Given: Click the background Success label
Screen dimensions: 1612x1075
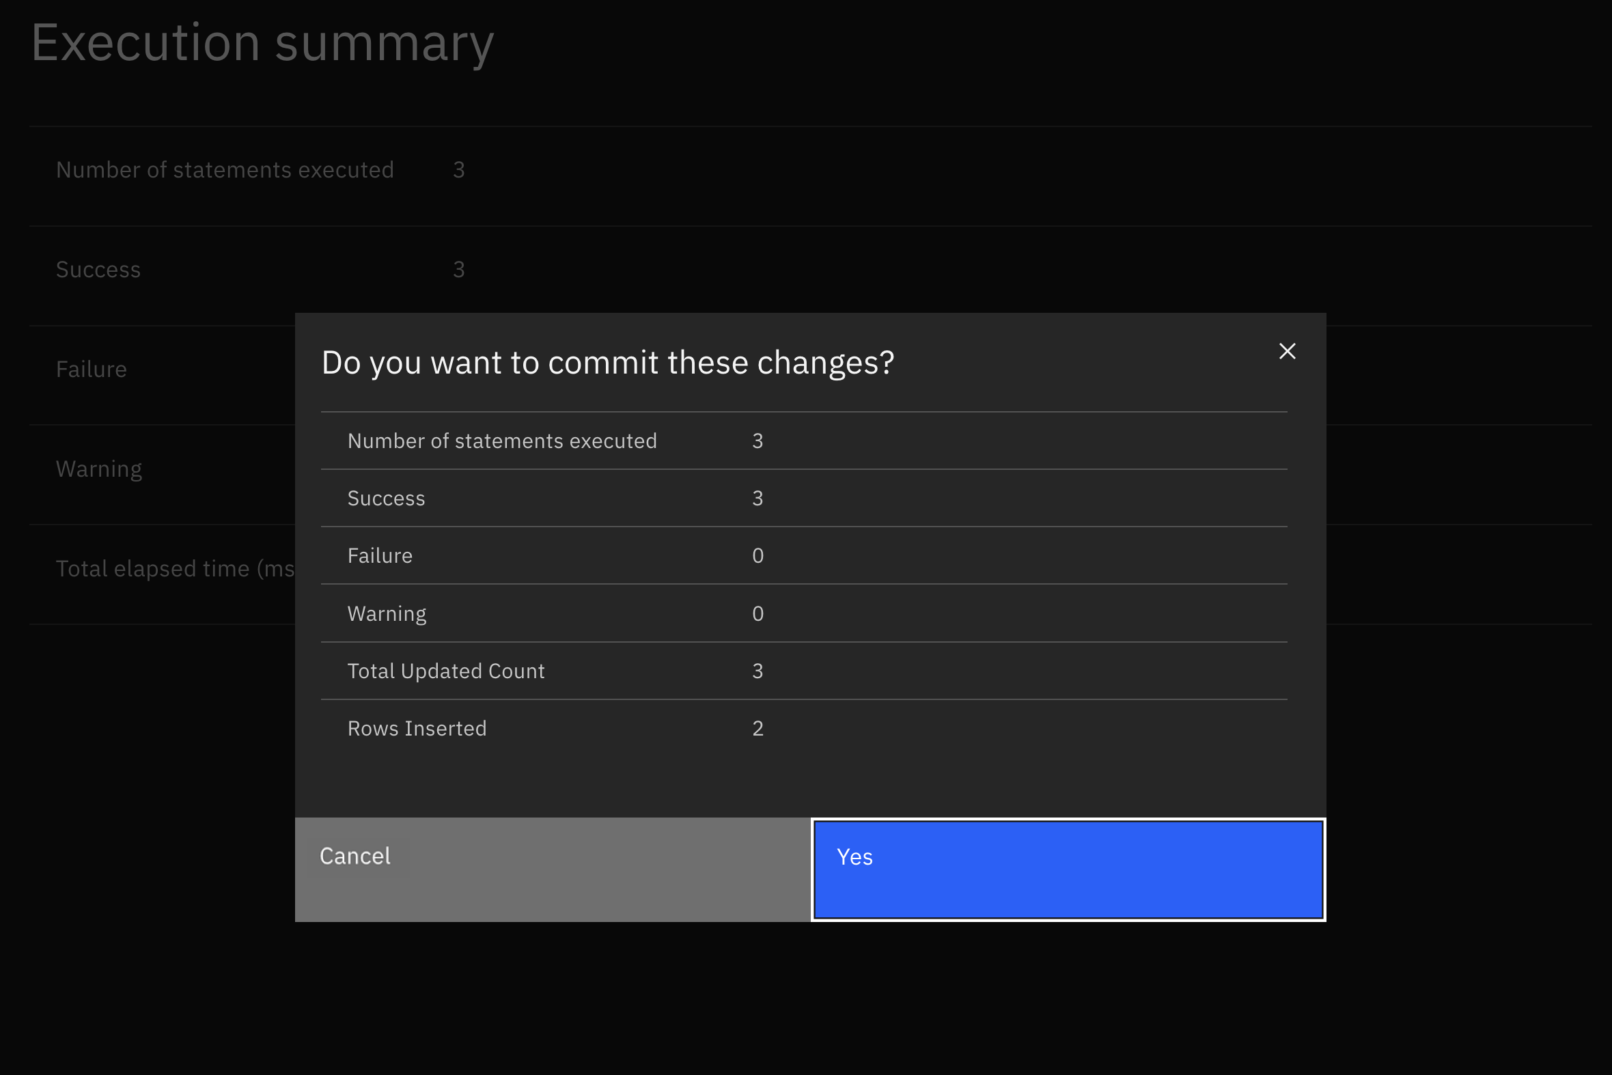Looking at the screenshot, I should pos(98,270).
